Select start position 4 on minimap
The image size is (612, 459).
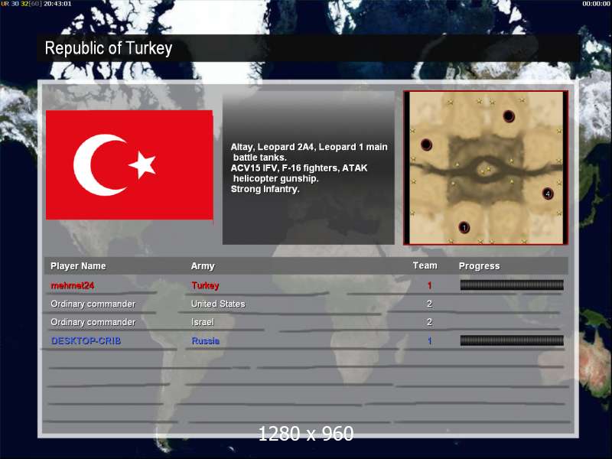(x=548, y=194)
